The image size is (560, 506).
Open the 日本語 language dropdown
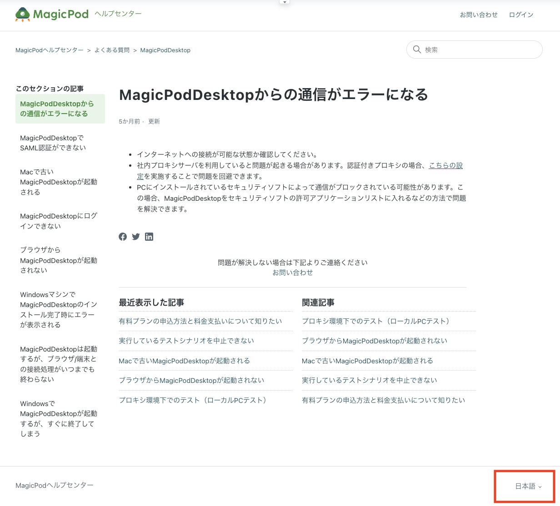point(528,486)
